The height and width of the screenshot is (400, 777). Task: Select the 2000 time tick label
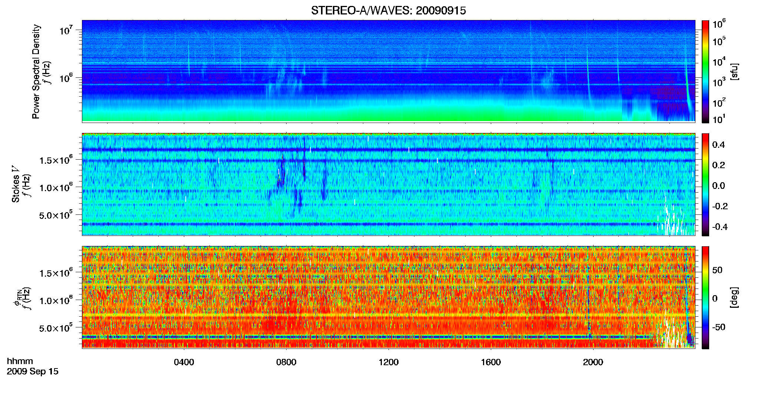(593, 362)
